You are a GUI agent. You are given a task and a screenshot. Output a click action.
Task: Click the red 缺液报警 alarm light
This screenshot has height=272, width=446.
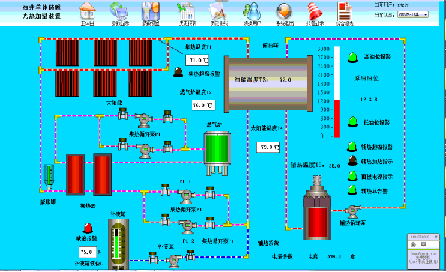[x=88, y=228]
